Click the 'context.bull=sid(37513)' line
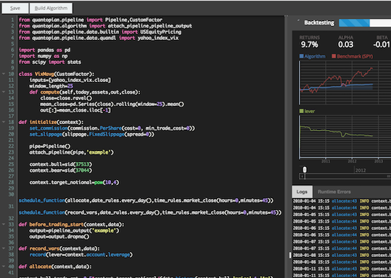Viewport: 391px width, 278px height. point(61,164)
